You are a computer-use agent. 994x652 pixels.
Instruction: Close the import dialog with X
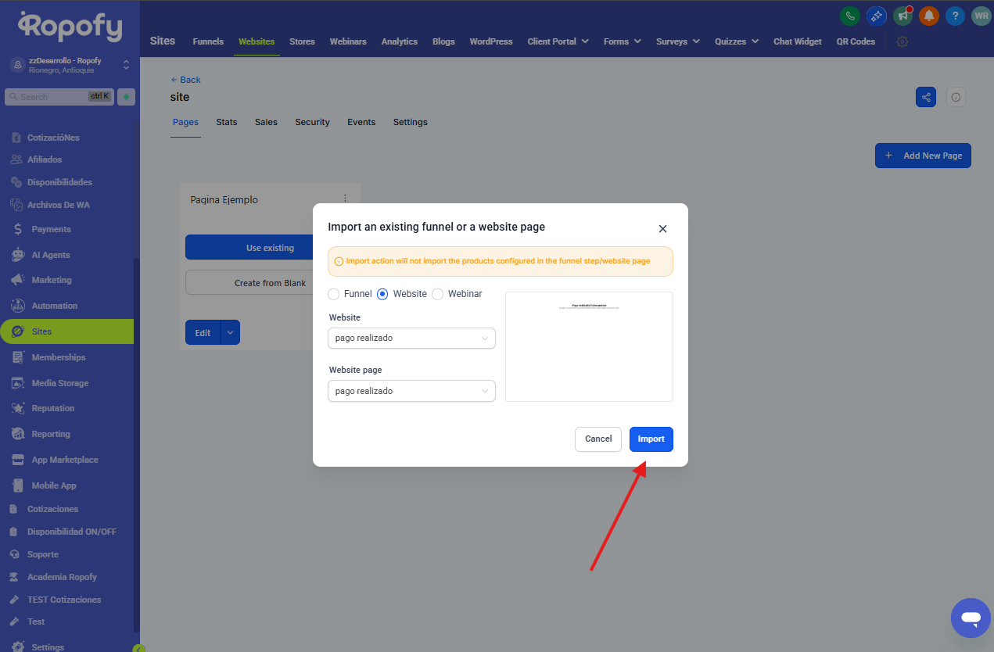click(662, 229)
